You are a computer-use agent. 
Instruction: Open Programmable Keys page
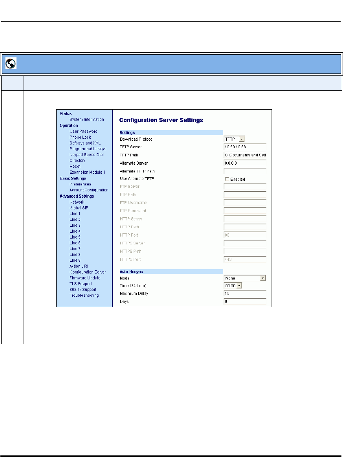pyautogui.click(x=88, y=149)
